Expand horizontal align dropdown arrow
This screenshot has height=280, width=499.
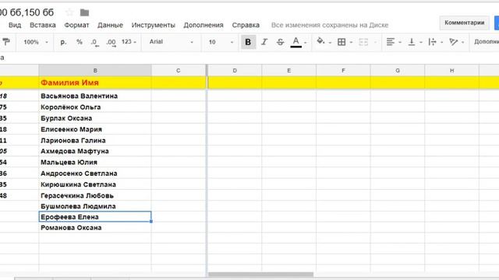(x=400, y=42)
